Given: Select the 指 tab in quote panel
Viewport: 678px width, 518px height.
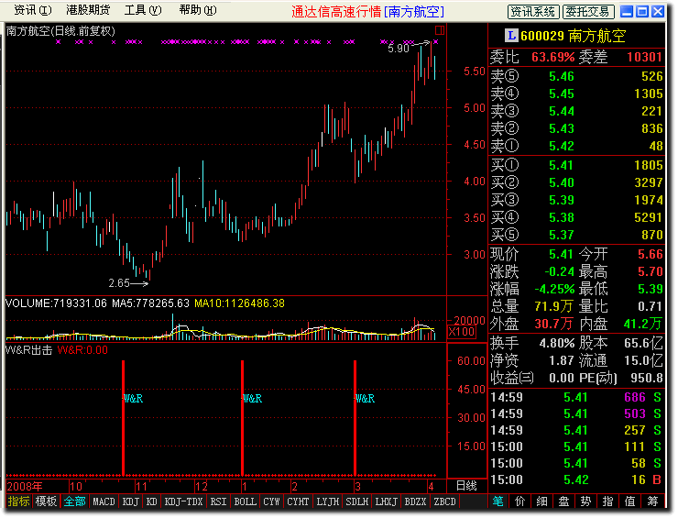Looking at the screenshot, I should point(608,501).
